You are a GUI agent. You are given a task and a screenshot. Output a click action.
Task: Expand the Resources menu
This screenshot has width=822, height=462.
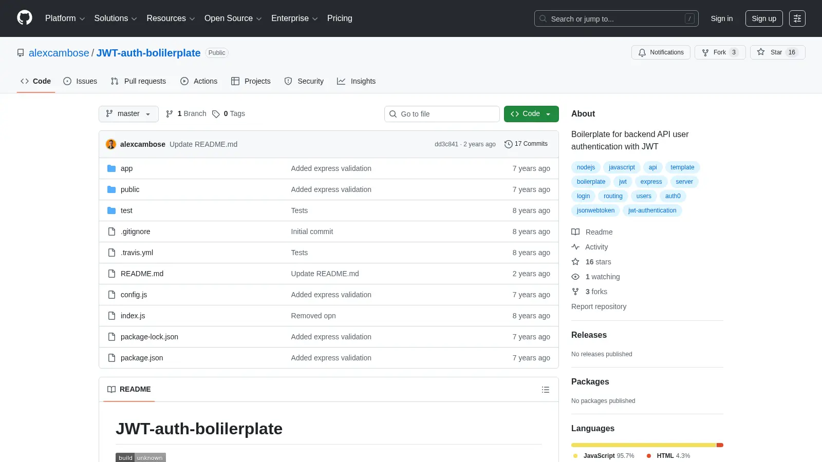171,18
